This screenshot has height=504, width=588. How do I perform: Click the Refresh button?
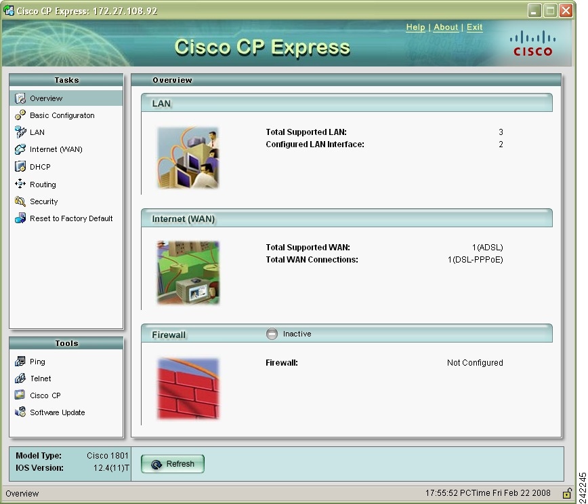pos(173,464)
